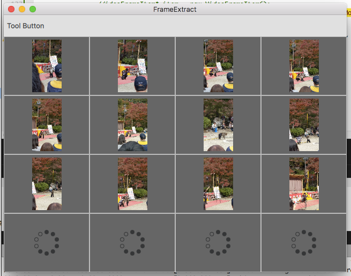
Task: Click third loading spinner in bottom row
Action: [x=218, y=243]
